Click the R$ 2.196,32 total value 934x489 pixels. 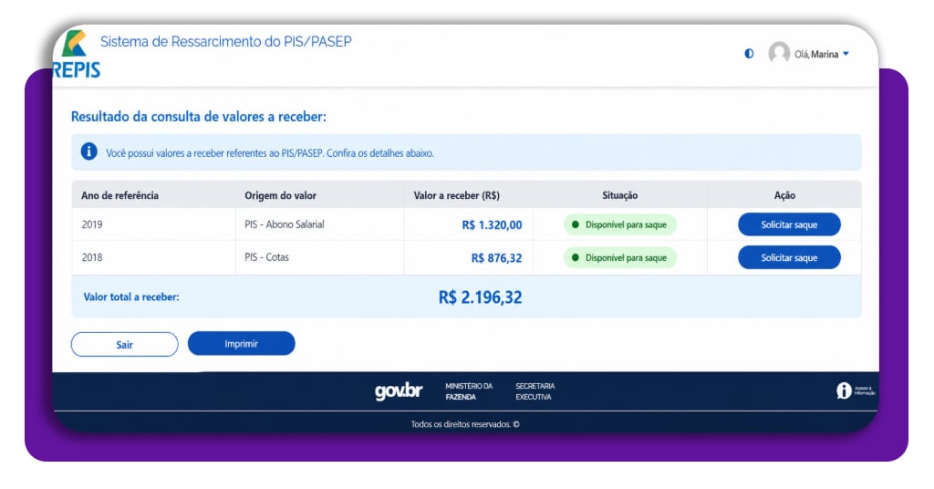pos(480,297)
